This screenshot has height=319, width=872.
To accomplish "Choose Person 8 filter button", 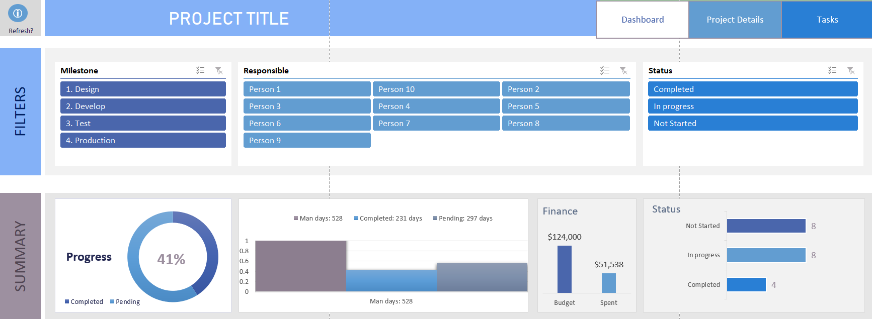I will 566,123.
